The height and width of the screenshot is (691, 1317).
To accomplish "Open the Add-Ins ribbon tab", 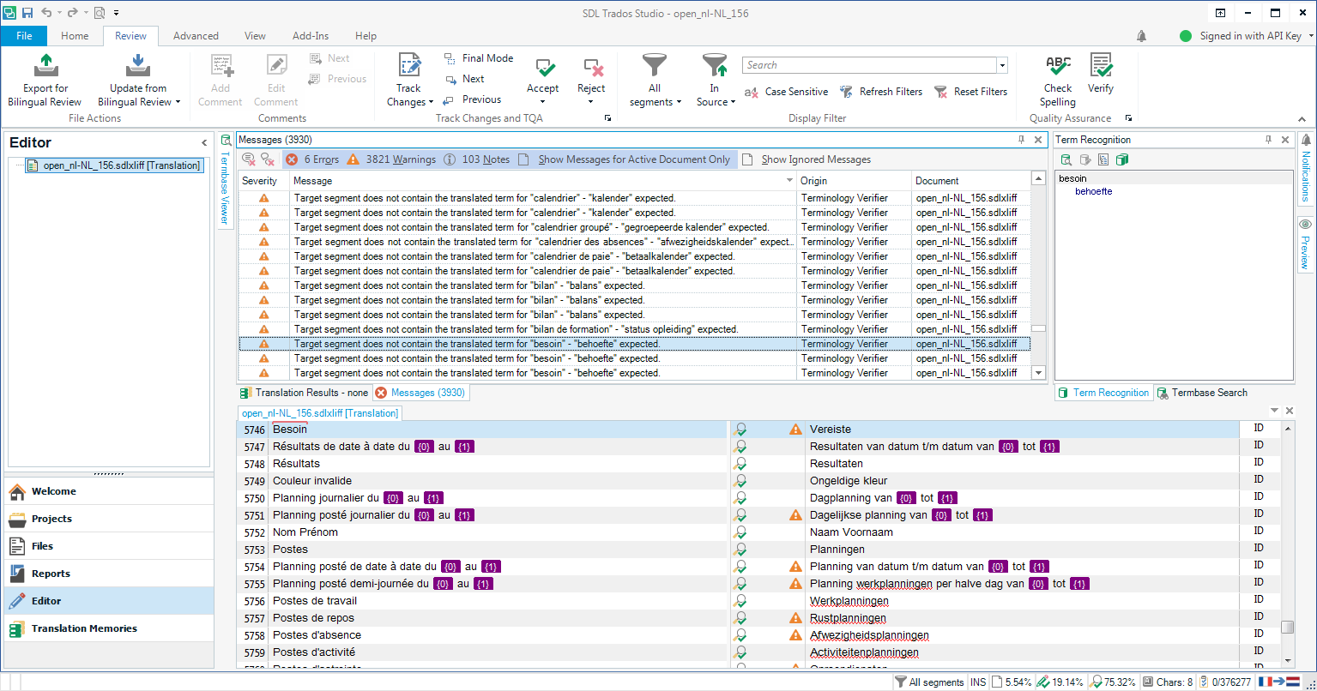I will pos(311,36).
